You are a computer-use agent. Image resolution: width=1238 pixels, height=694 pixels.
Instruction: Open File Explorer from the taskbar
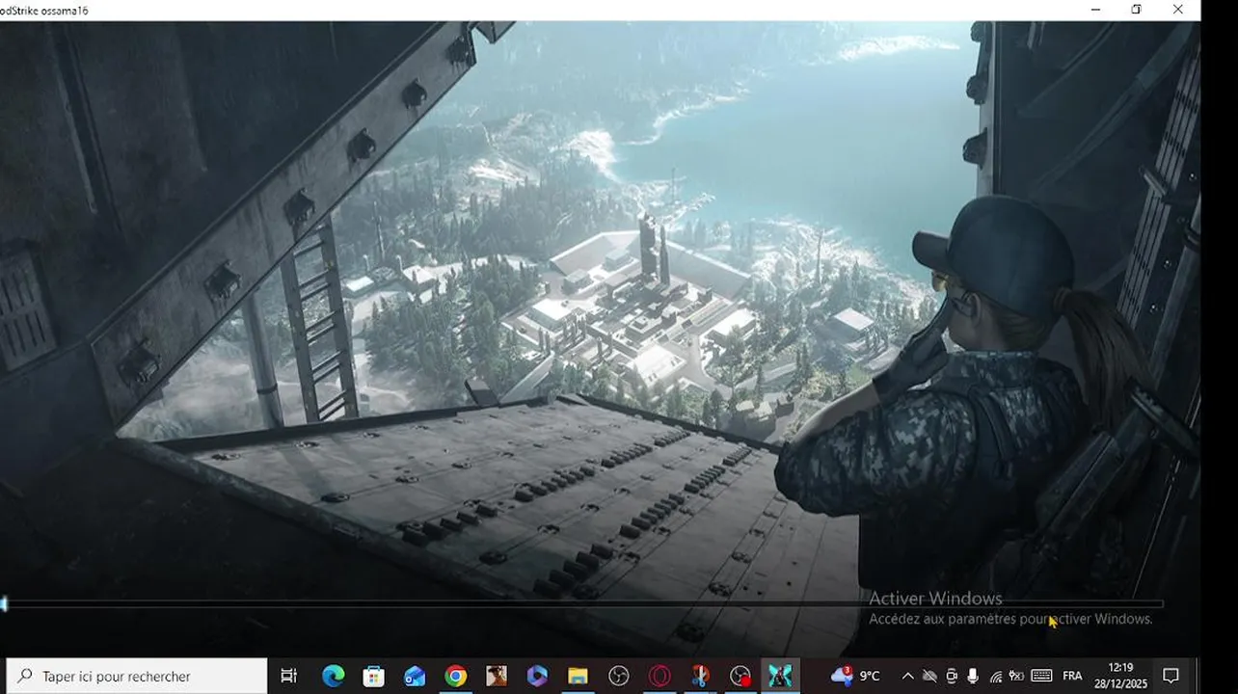(x=578, y=677)
